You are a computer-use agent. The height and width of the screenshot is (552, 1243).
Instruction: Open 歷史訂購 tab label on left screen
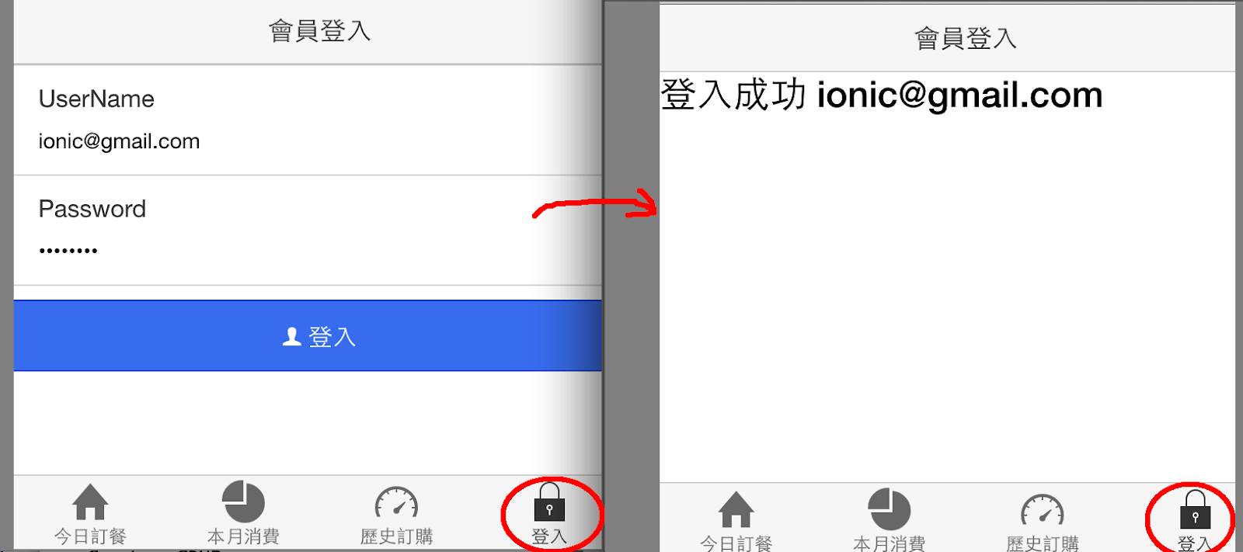[396, 536]
